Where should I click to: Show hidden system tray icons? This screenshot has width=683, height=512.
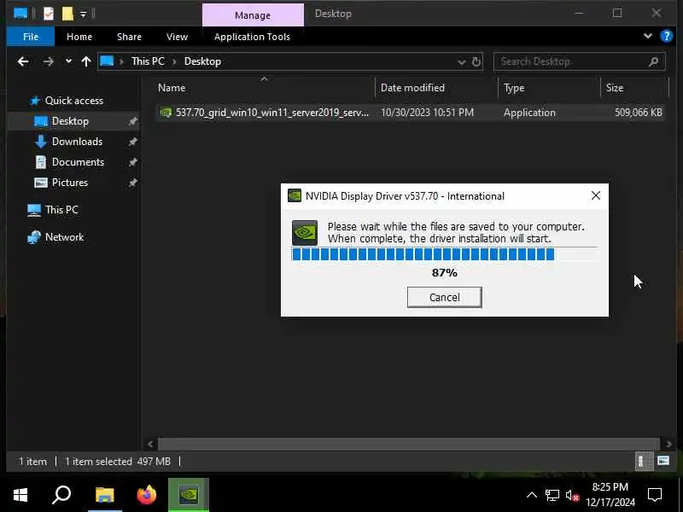click(x=531, y=495)
